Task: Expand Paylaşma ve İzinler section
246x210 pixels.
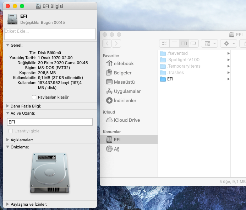Action: pyautogui.click(x=8, y=204)
